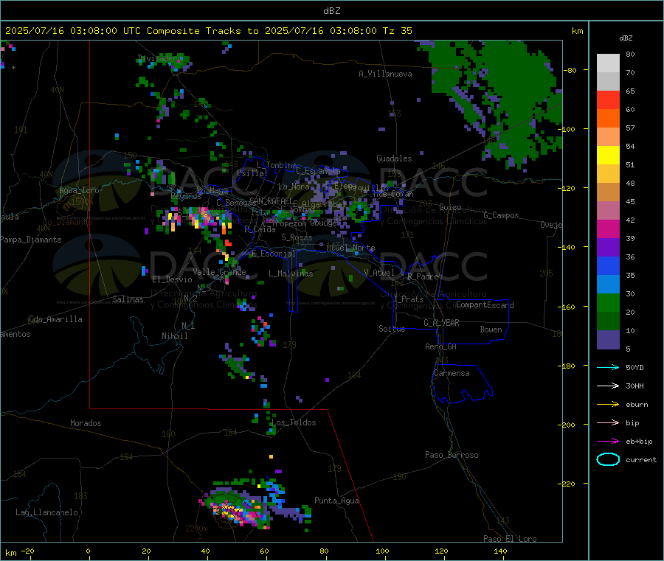
Task: Click the Agua_Toro map label
Action: pos(79,190)
